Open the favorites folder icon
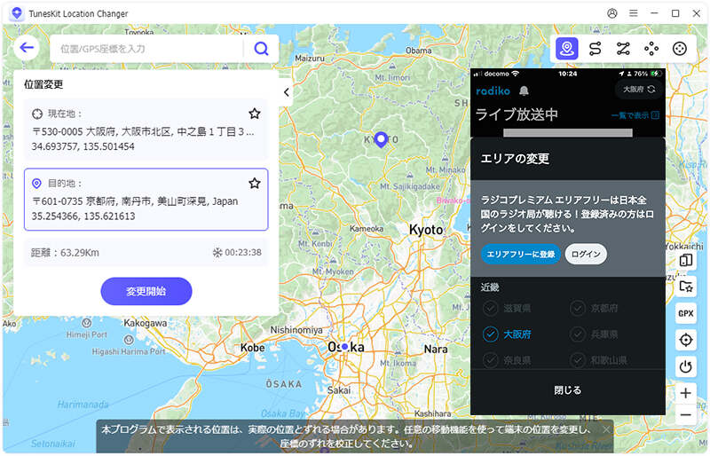The height and width of the screenshot is (456, 710). point(685,287)
